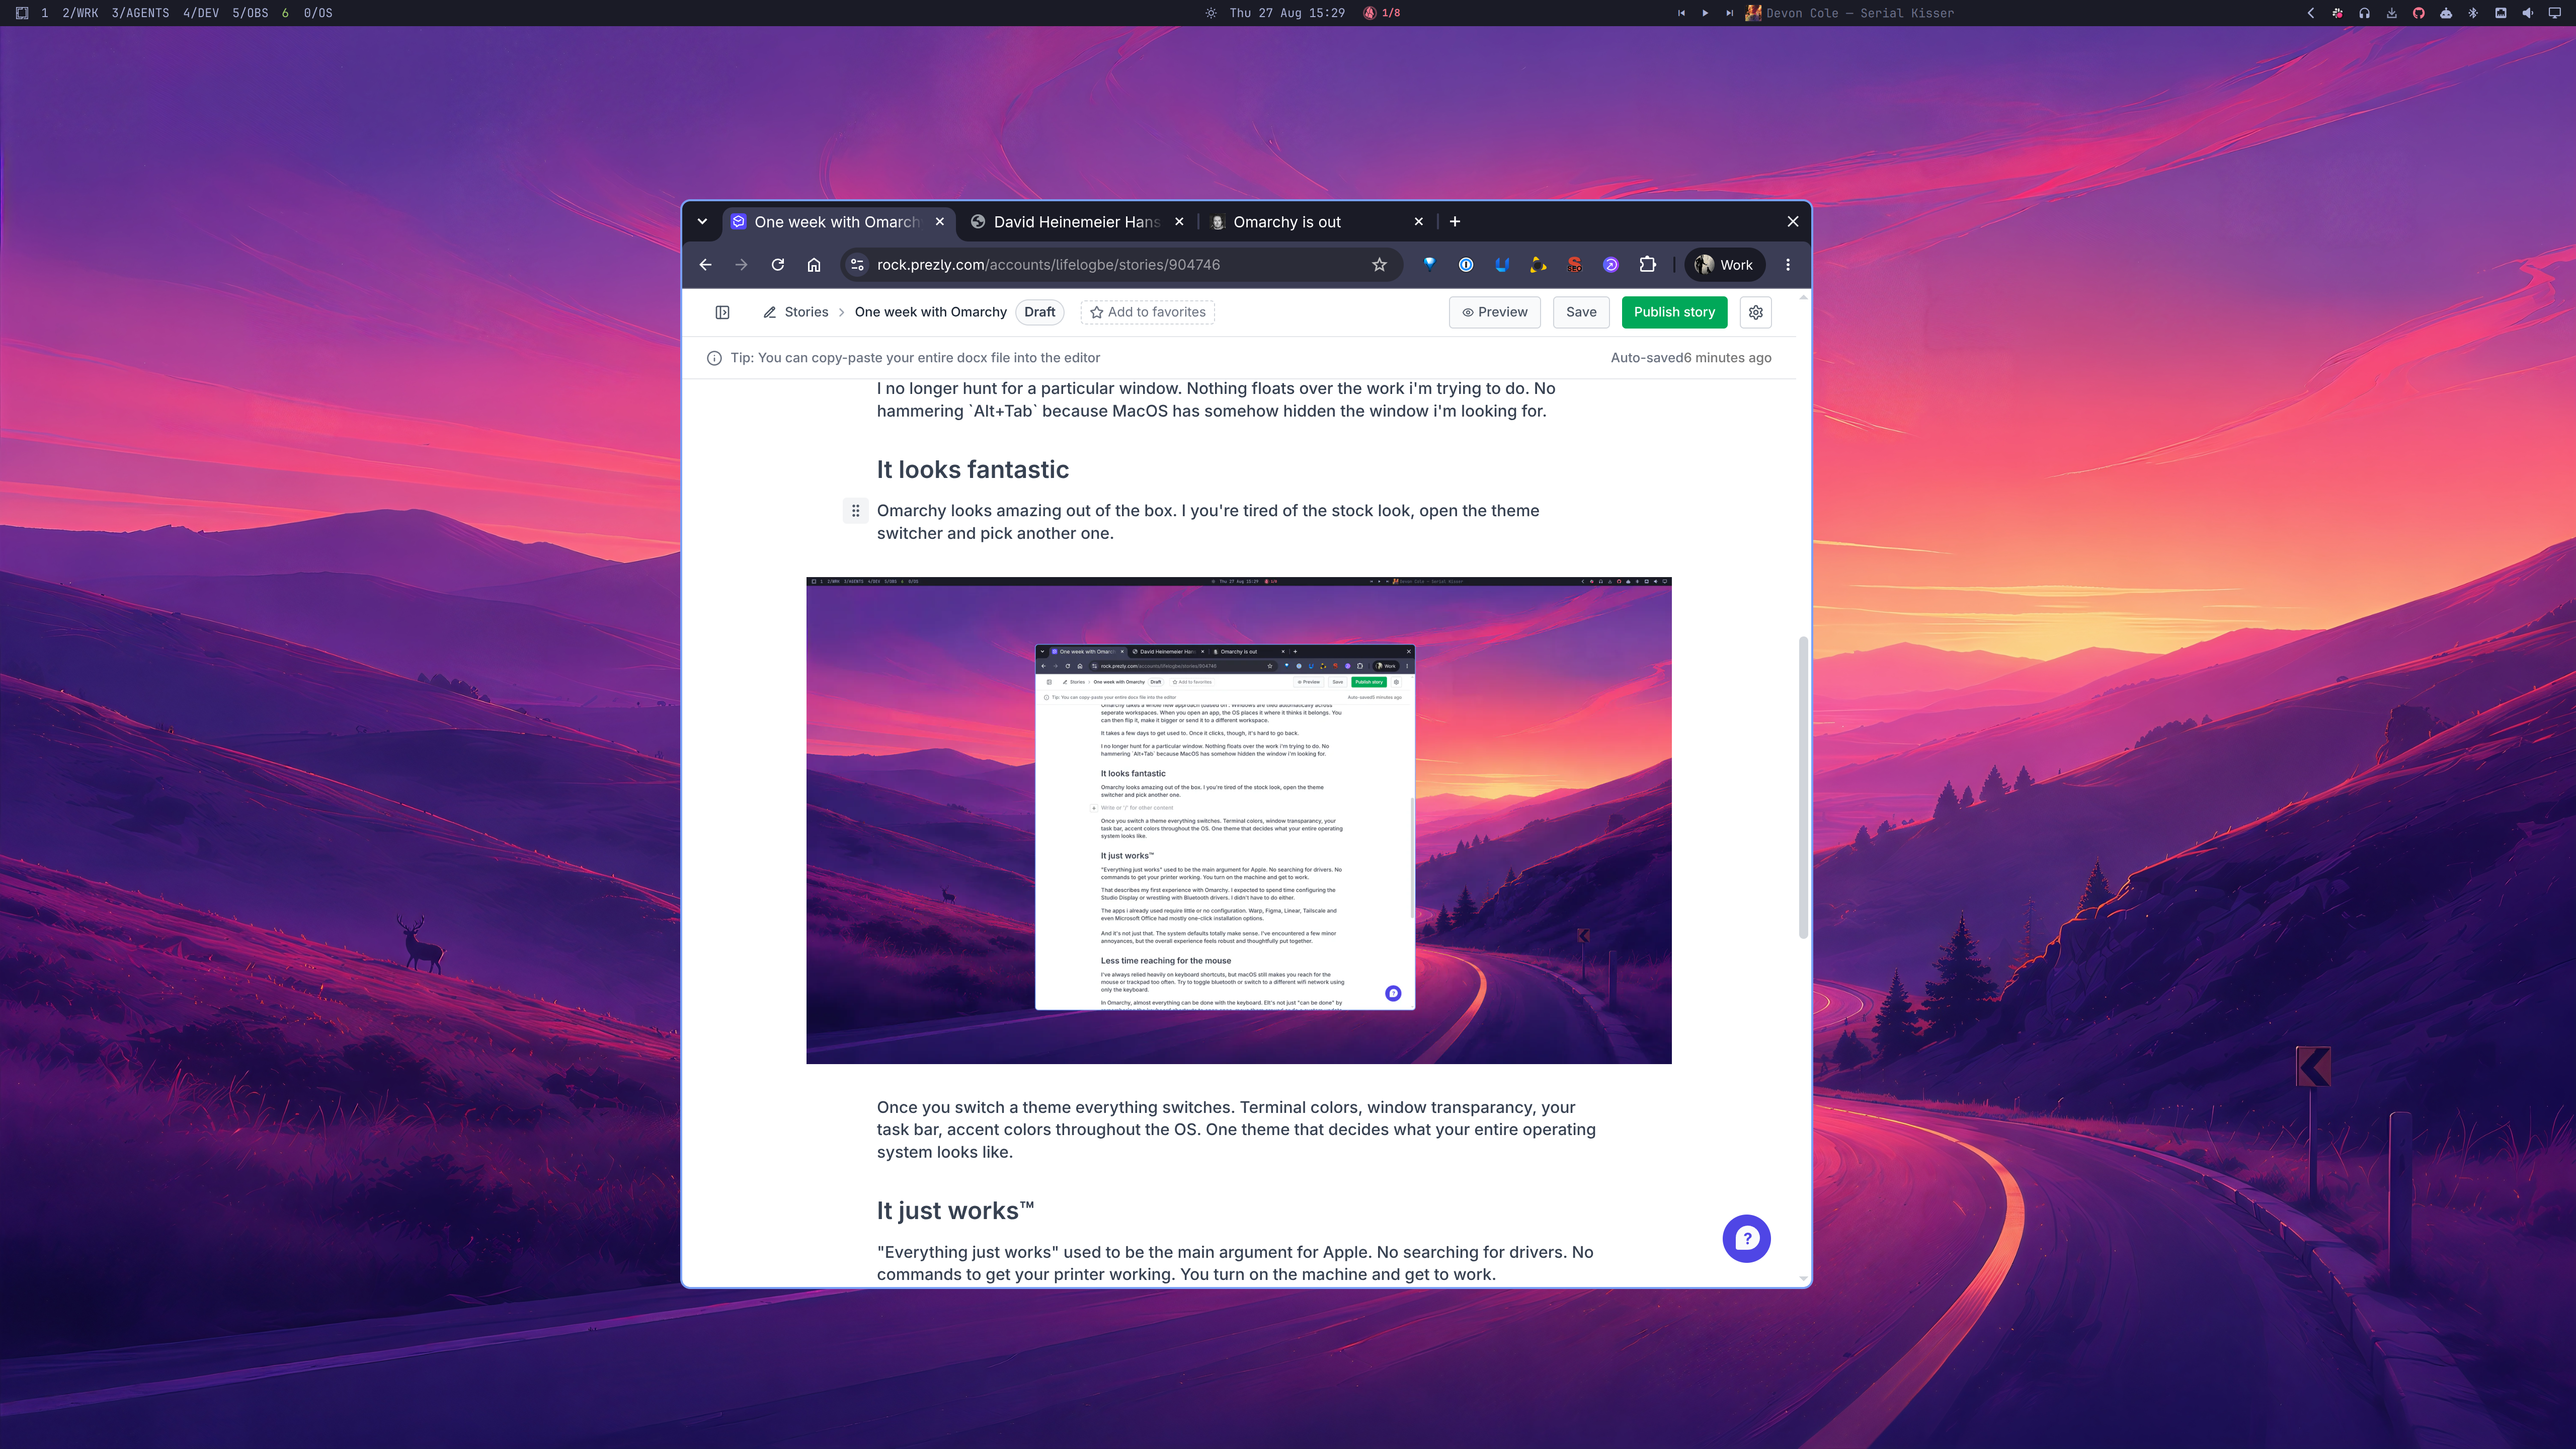The image size is (2576, 1449).
Task: Skip to next track in top bar
Action: [x=1729, y=13]
